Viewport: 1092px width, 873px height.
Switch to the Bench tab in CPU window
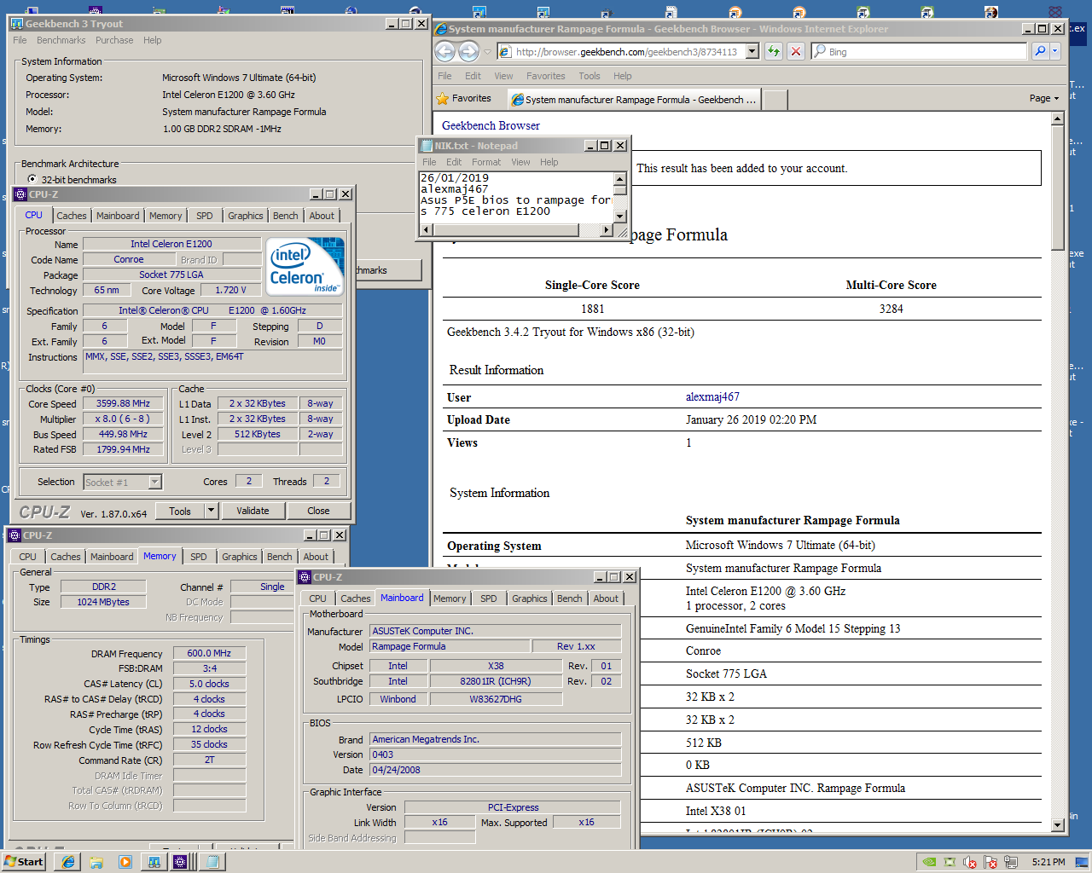pyautogui.click(x=286, y=216)
